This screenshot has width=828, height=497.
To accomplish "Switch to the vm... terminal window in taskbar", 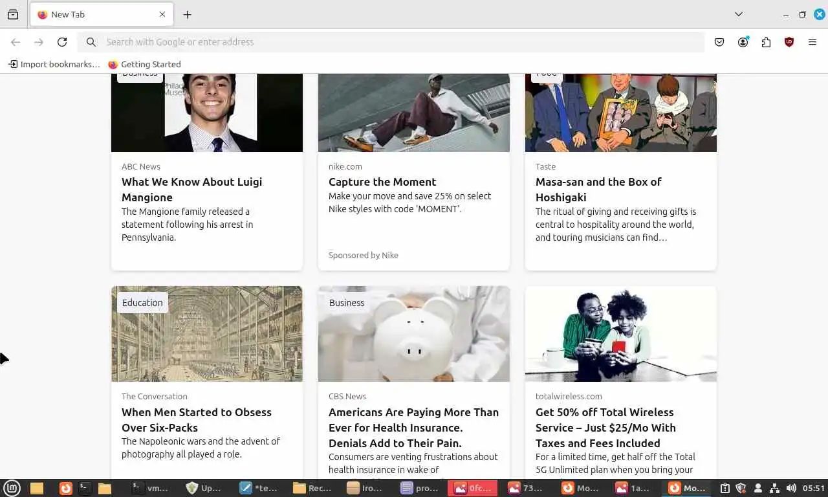I will (150, 488).
